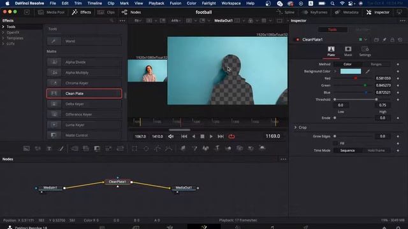Set Time Mode to Sequence
408x229 pixels.
[x=347, y=151]
